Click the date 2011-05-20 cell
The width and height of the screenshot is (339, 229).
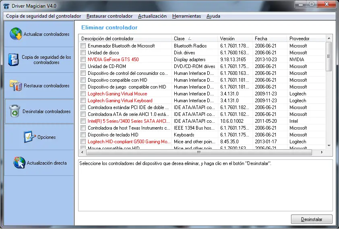[266, 121]
